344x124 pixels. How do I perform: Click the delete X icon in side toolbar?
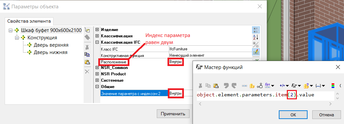tap(87, 71)
